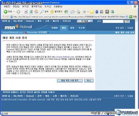Refresh the page with green arrows icon
This screenshot has width=139, height=116.
(31, 12)
